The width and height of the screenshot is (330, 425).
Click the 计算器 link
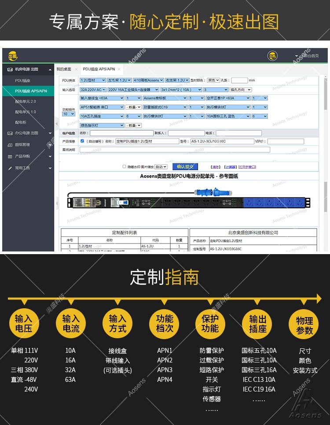(x=231, y=167)
